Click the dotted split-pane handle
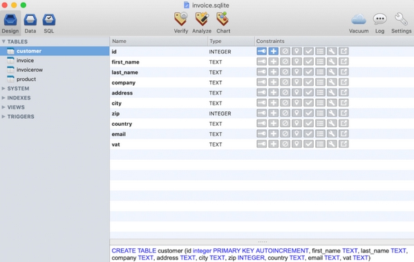414x262 pixels. point(263,242)
